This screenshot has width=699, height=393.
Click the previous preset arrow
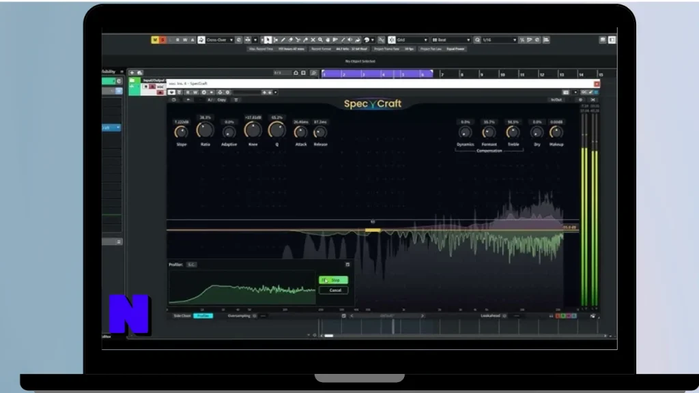click(352, 316)
